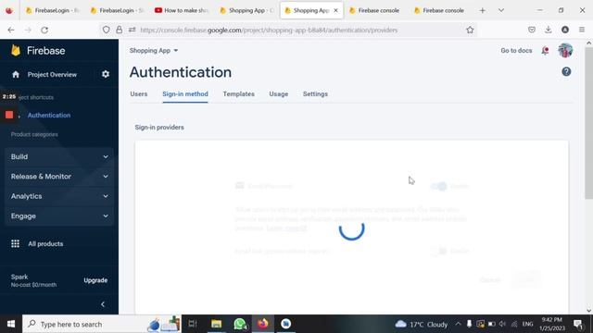Click the Windows taskbar search box

pyautogui.click(x=102, y=324)
